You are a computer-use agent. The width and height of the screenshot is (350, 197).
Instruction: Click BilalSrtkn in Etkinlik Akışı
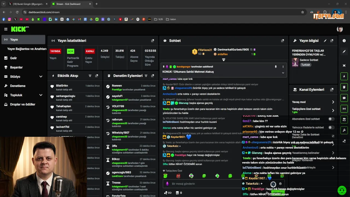coord(62,86)
